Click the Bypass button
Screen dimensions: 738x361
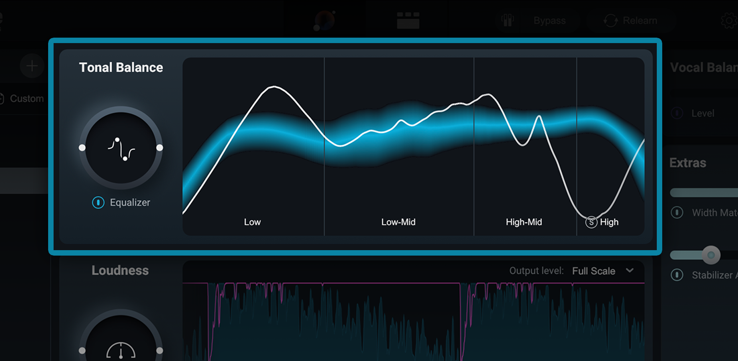click(549, 20)
